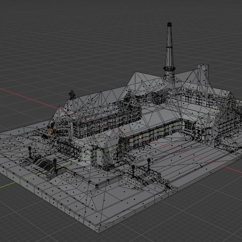Select the small finial on left roof
The height and width of the screenshot is (242, 242).
pos(72,95)
